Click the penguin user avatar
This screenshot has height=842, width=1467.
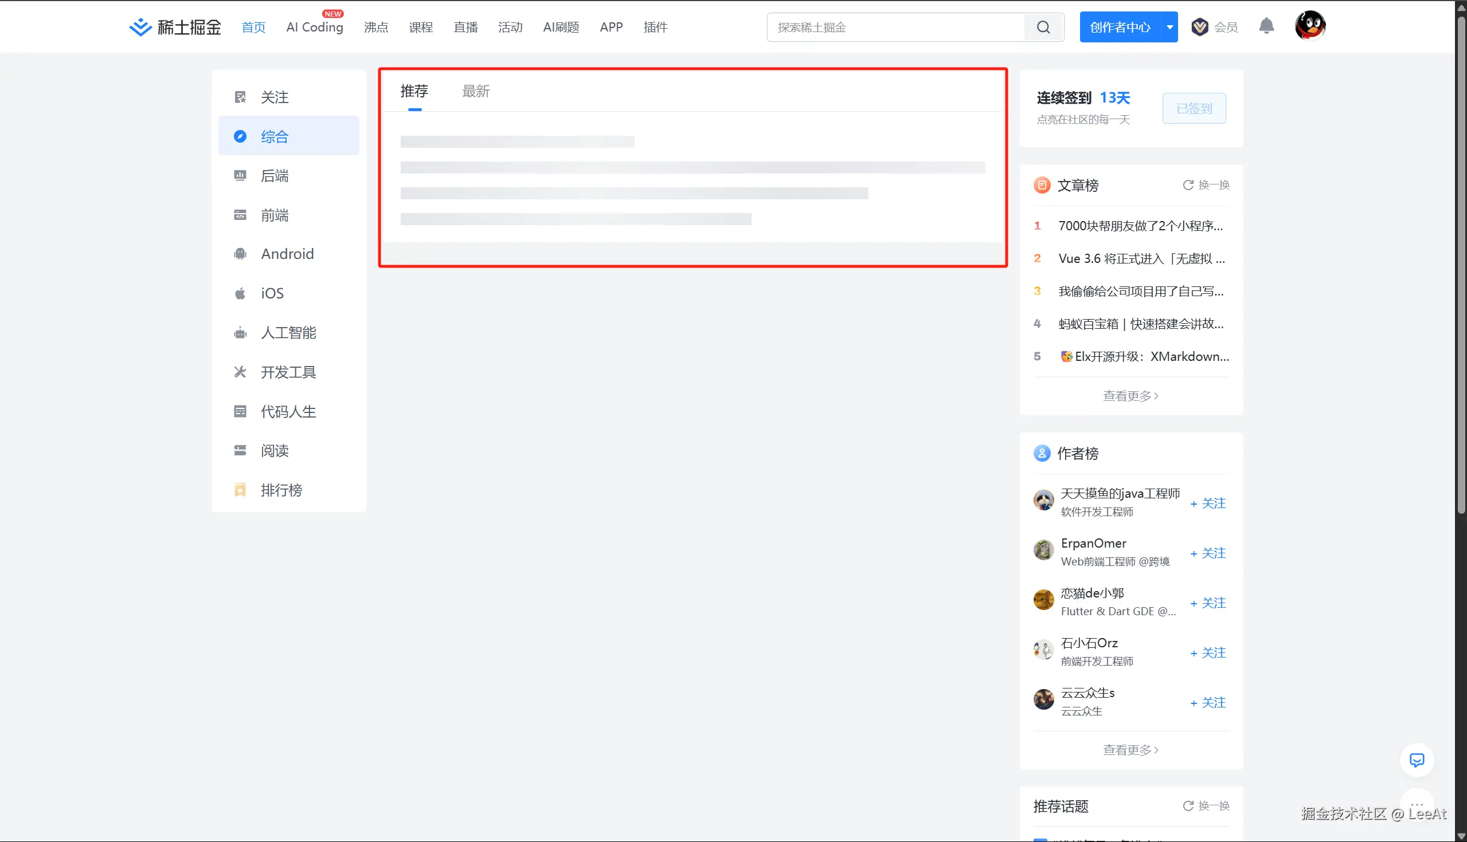click(x=1310, y=26)
